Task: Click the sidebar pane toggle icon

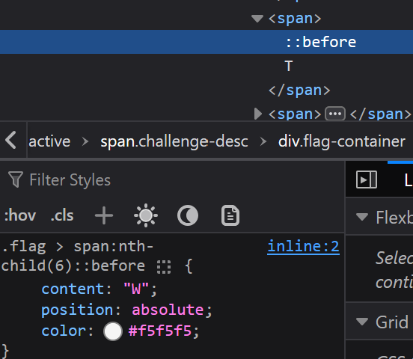Action: coord(367,180)
